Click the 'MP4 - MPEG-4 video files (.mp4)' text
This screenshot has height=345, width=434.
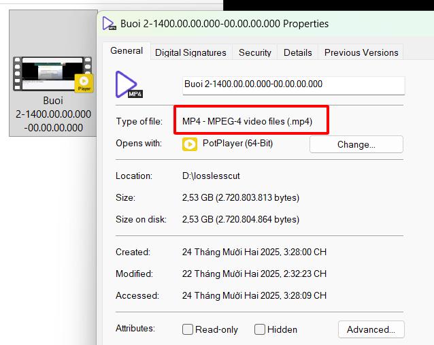[247, 122]
